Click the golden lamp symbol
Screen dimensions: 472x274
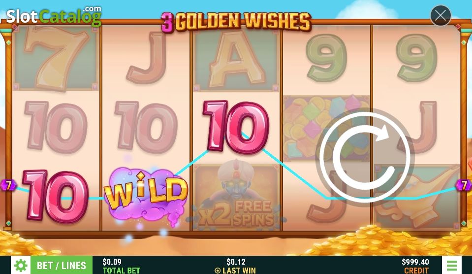tap(416, 198)
